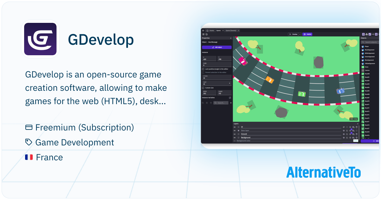The image size is (381, 200).
Task: Close the Game tab
Action: tap(223, 30)
